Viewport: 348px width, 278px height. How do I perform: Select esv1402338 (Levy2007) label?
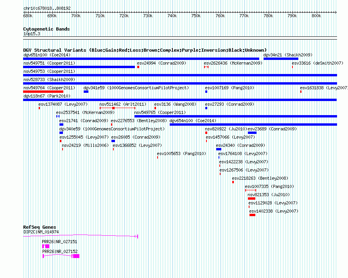pos(274,211)
